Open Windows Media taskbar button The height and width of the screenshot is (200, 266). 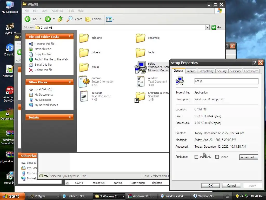tap(174, 196)
